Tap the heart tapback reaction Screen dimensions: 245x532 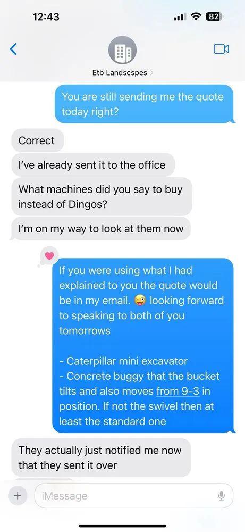pyautogui.click(x=49, y=256)
